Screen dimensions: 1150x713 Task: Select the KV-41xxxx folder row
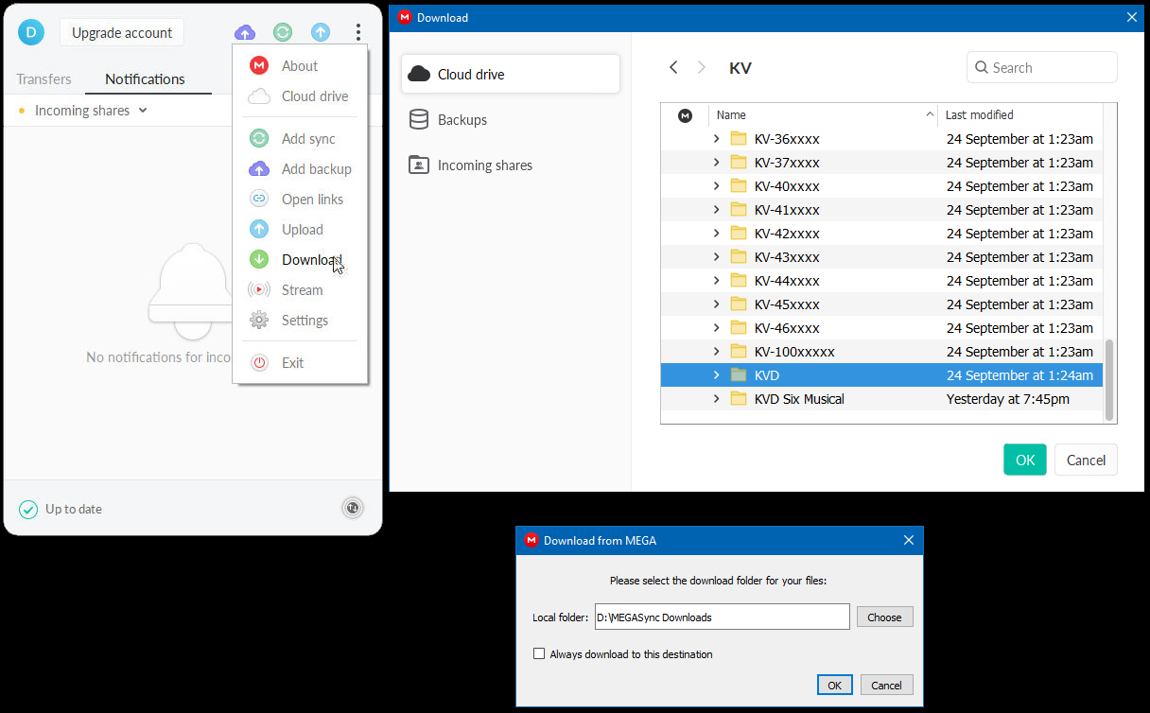click(881, 210)
